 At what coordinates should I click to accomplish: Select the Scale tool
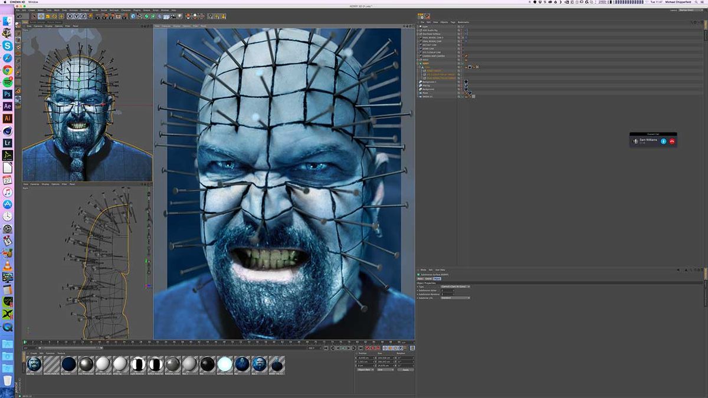click(x=48, y=17)
